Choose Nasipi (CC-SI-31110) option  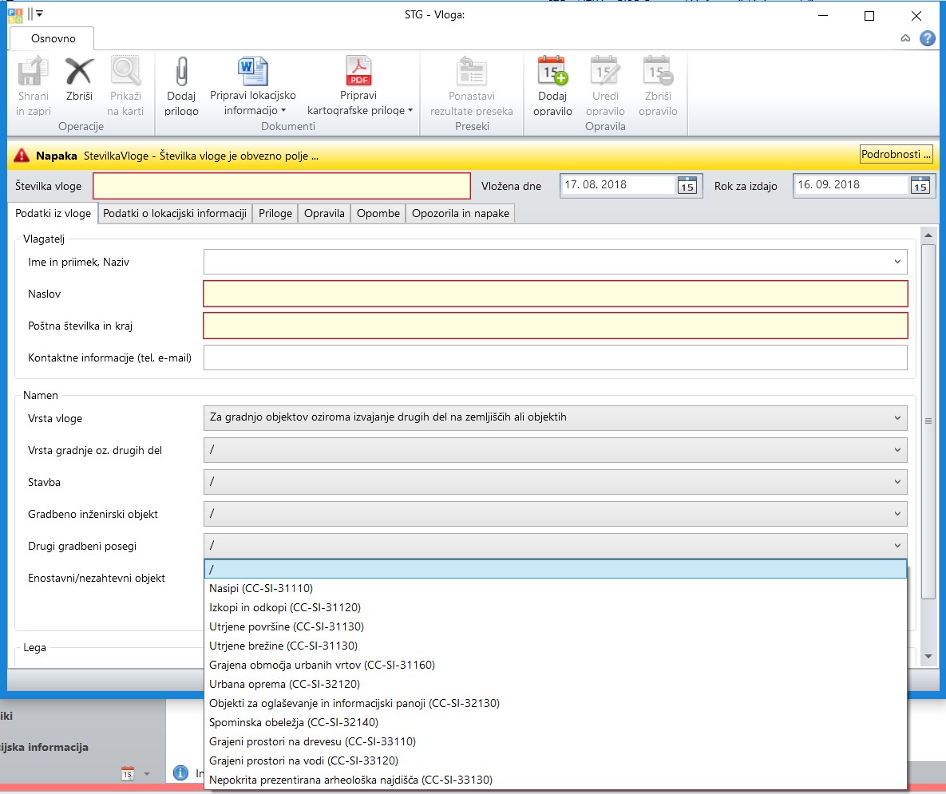coord(260,588)
